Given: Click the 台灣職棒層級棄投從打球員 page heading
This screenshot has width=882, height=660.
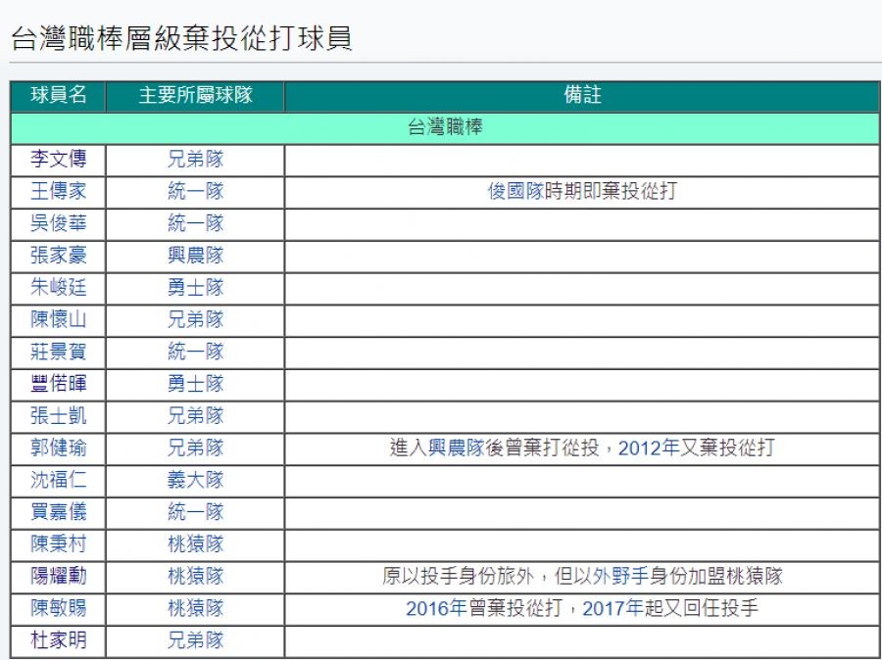Looking at the screenshot, I should [181, 39].
